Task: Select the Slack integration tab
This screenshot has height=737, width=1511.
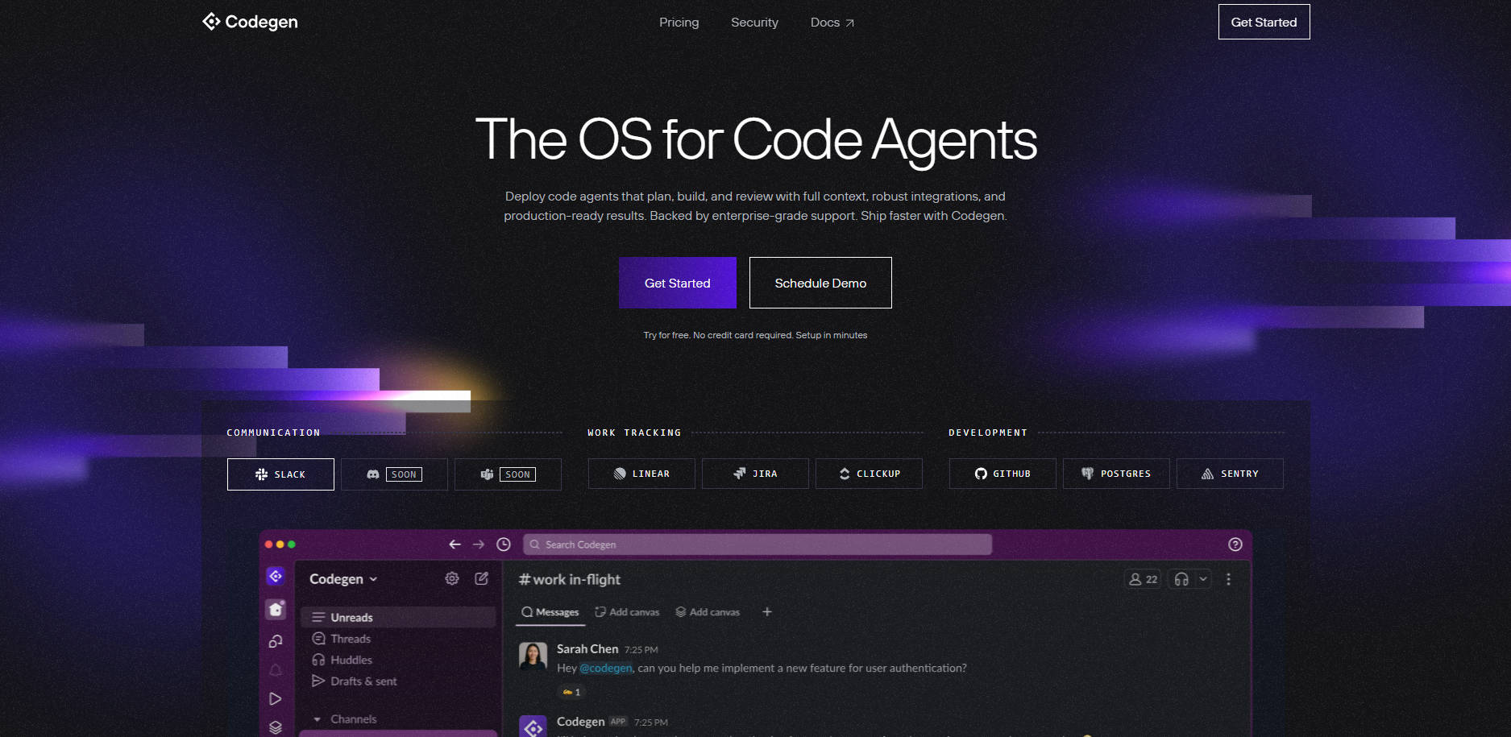Action: [x=280, y=474]
